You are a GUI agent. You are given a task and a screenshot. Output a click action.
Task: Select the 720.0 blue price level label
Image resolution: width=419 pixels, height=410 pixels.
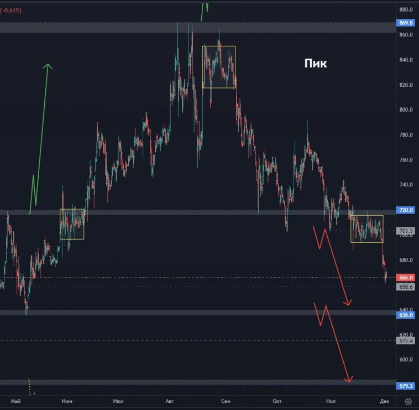pyautogui.click(x=406, y=210)
